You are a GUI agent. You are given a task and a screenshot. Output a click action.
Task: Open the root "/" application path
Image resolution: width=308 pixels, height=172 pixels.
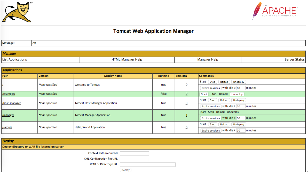[3, 85]
